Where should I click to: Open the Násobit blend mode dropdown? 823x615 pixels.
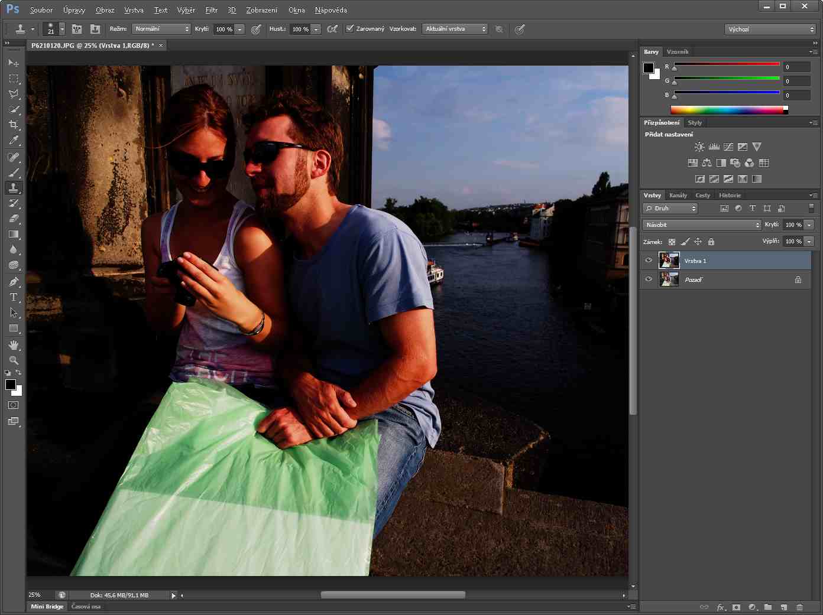click(x=702, y=224)
